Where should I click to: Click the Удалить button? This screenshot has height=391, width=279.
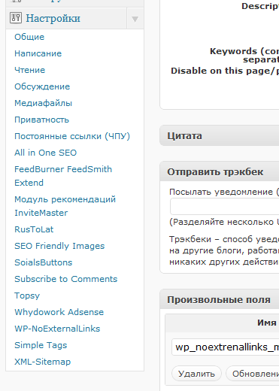click(196, 374)
